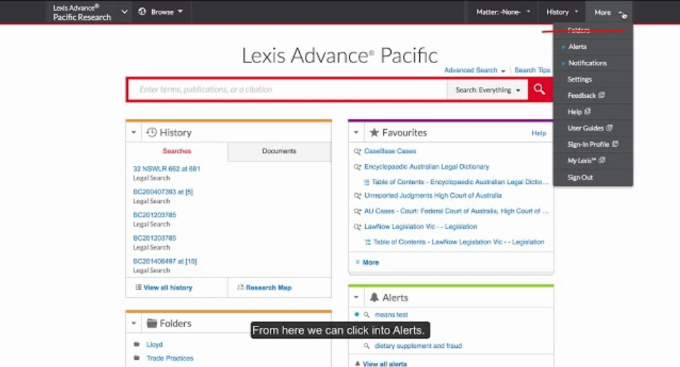Click the Lexis Advance Pacific Research logo

(x=82, y=12)
